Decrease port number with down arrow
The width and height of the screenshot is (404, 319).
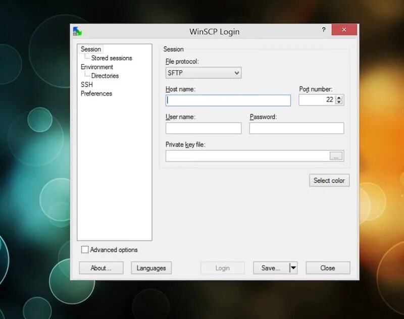coord(339,102)
